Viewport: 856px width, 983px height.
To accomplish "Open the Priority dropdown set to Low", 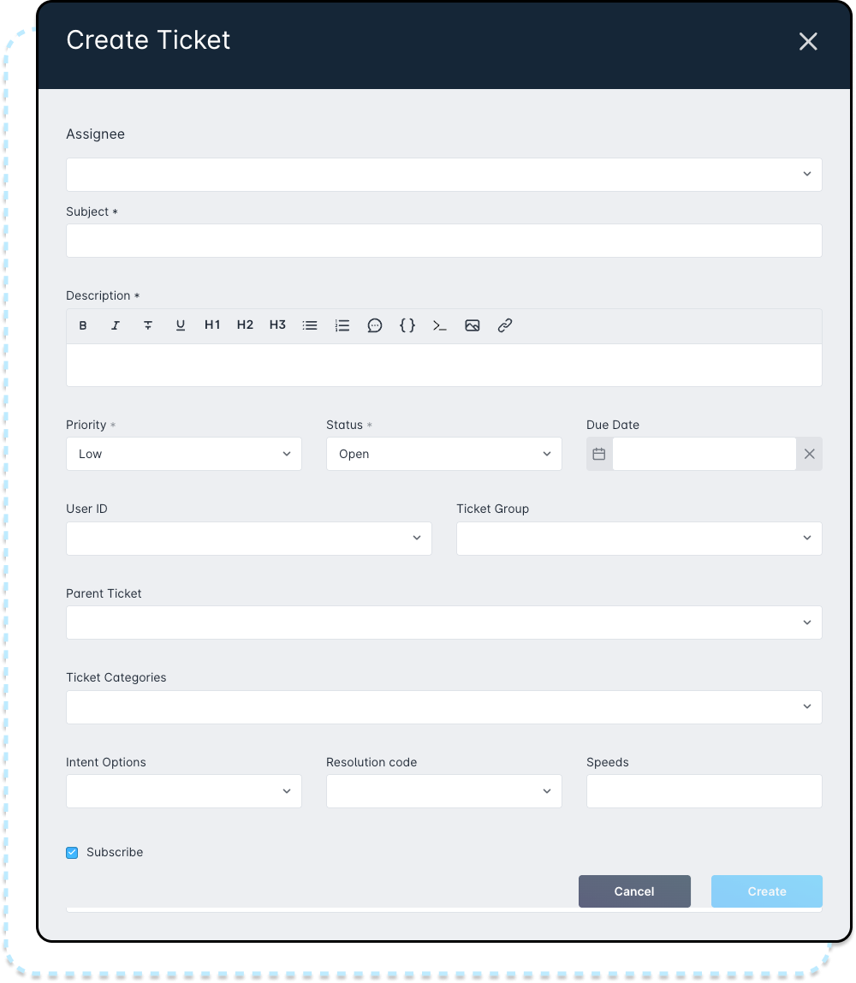I will (x=183, y=454).
